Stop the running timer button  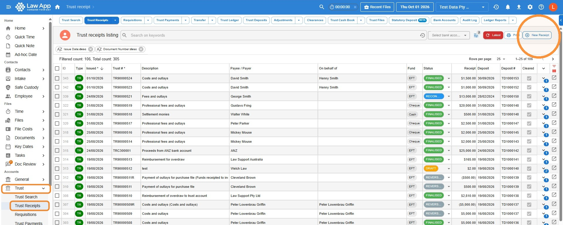tap(355, 7)
